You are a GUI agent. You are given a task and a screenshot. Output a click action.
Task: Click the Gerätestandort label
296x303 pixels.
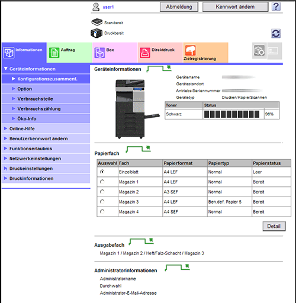coord(190,84)
